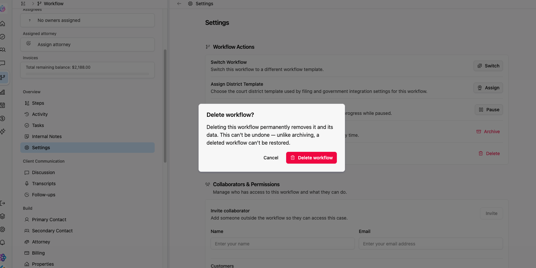This screenshot has width=536, height=268.
Task: Click the Internal Notes icon
Action: tap(27, 136)
